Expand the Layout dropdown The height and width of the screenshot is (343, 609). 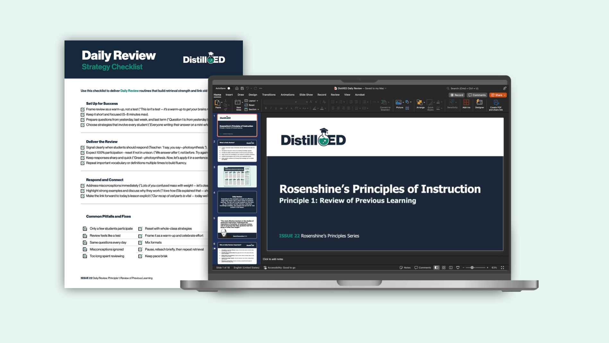251,101
